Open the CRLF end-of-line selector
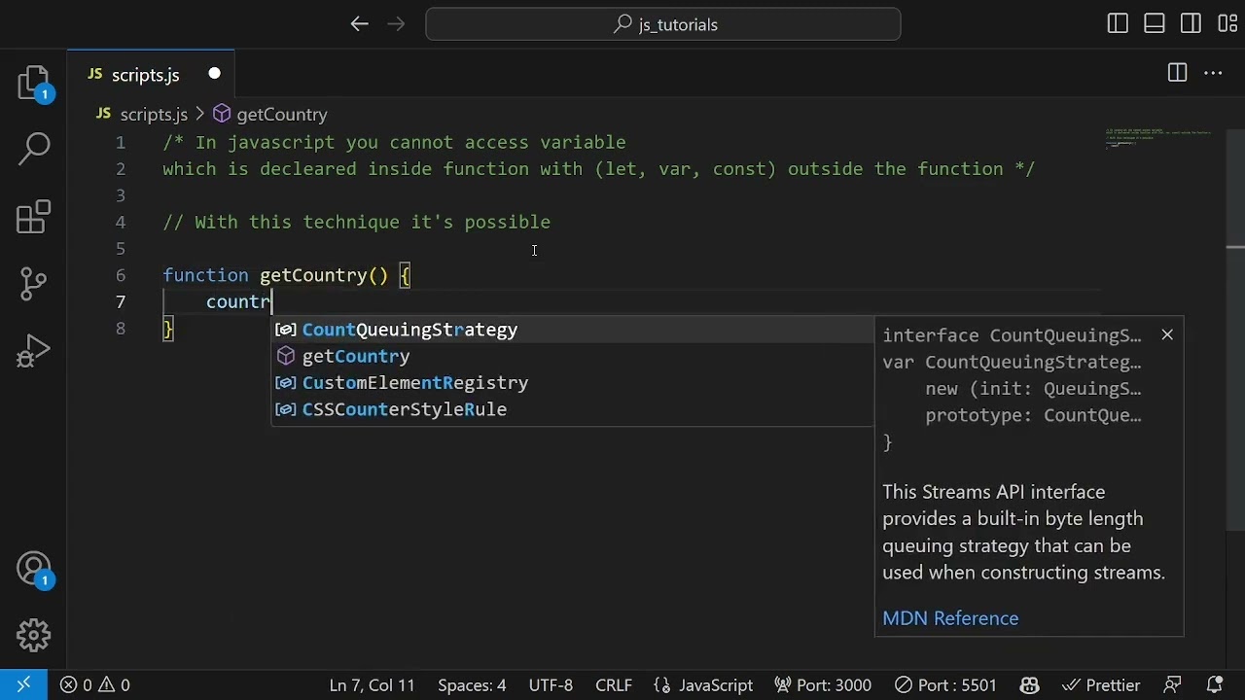This screenshot has height=700, width=1245. (x=614, y=685)
